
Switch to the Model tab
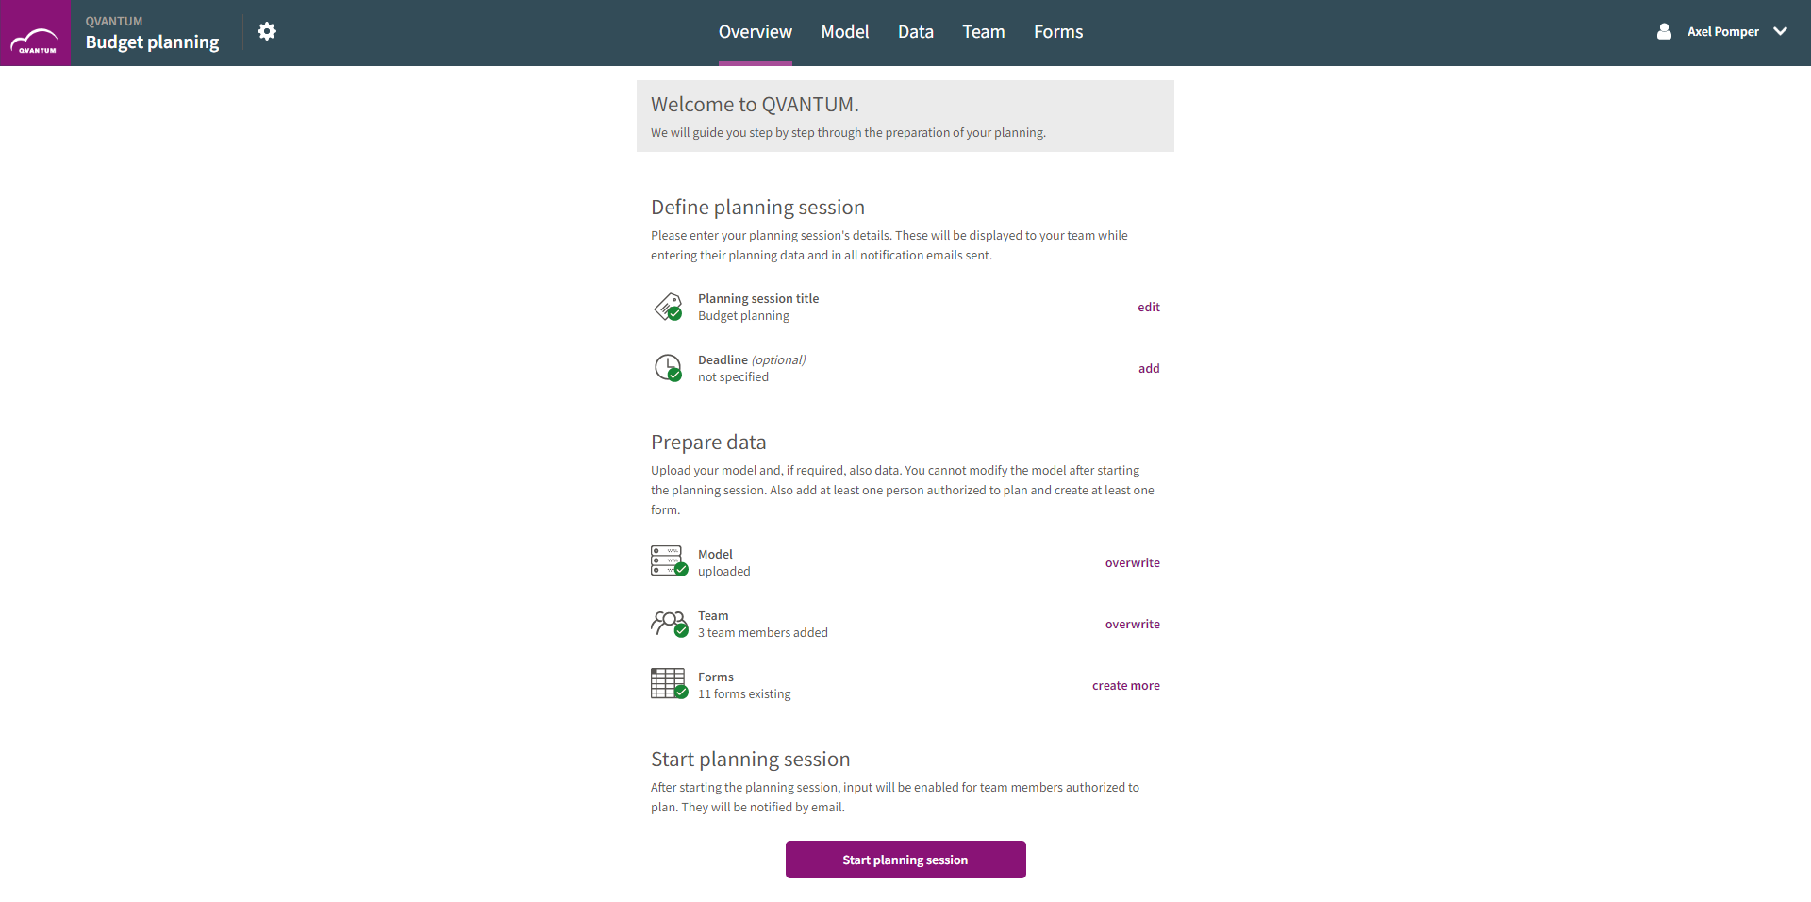pyautogui.click(x=844, y=31)
